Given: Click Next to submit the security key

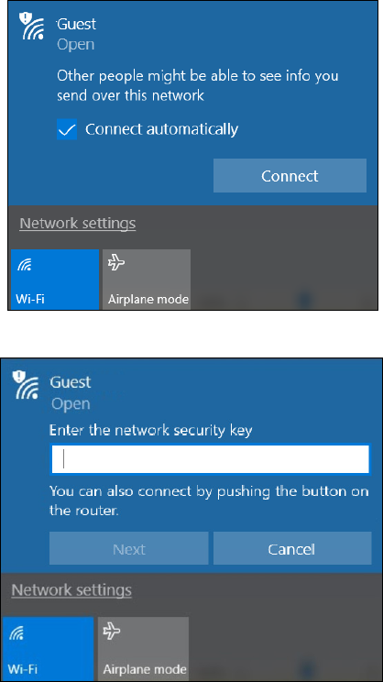Looking at the screenshot, I should click(x=129, y=549).
